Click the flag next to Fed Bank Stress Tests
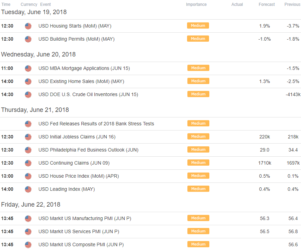The height and width of the screenshot is (250, 301). click(x=28, y=124)
